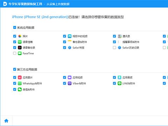
Task: Uncheck the Voicemail (语音信箱) checkbox
Action: [x=15, y=42]
